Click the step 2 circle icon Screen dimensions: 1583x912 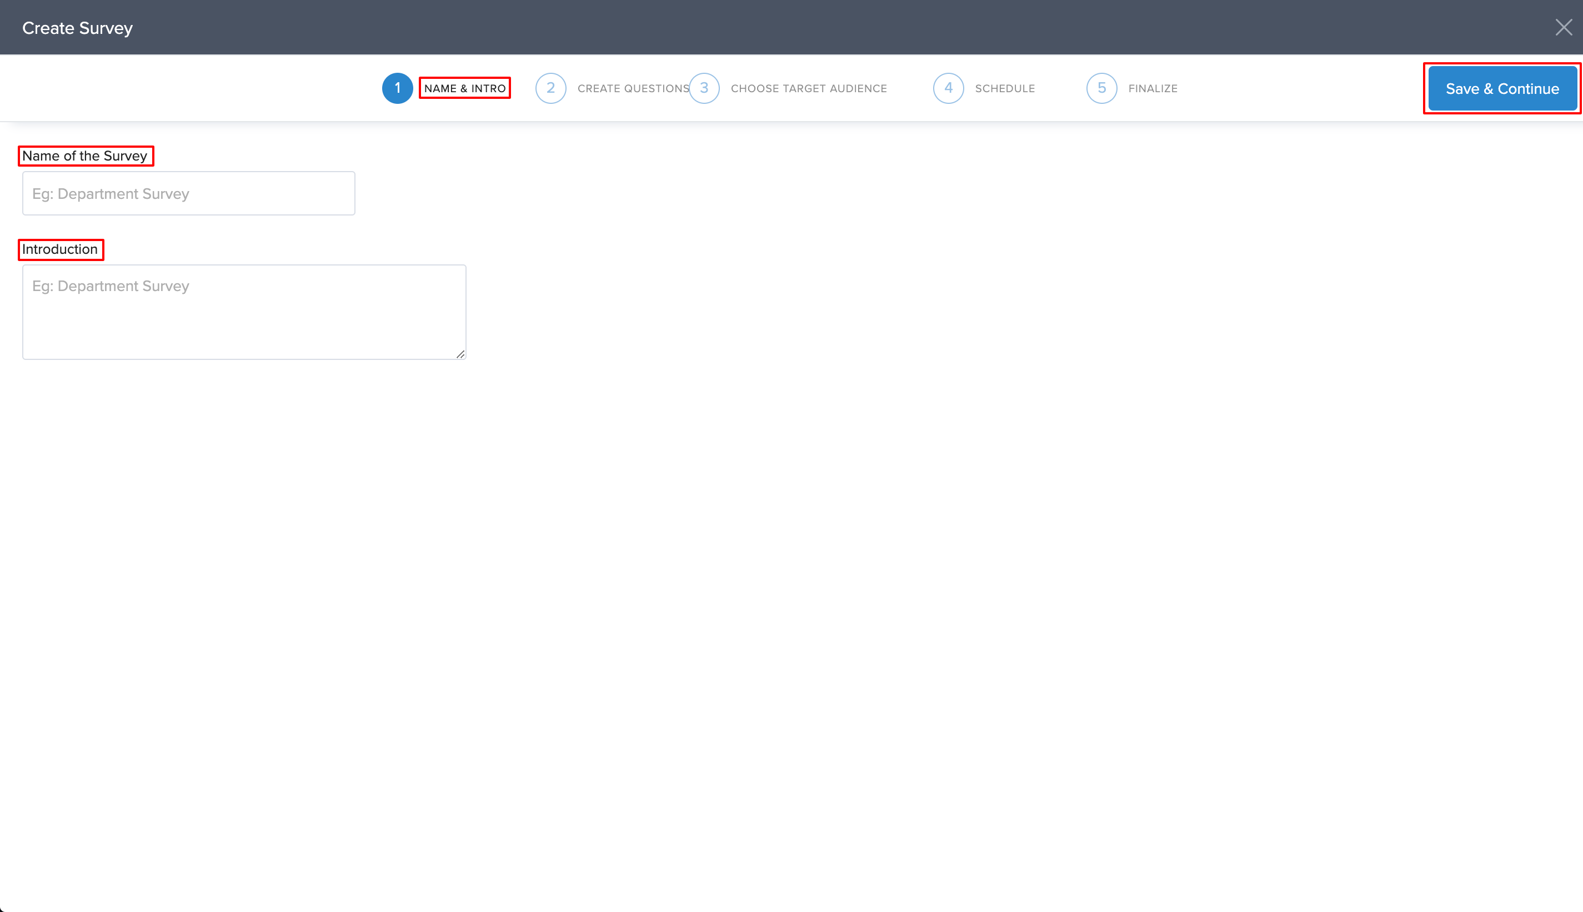click(x=550, y=88)
